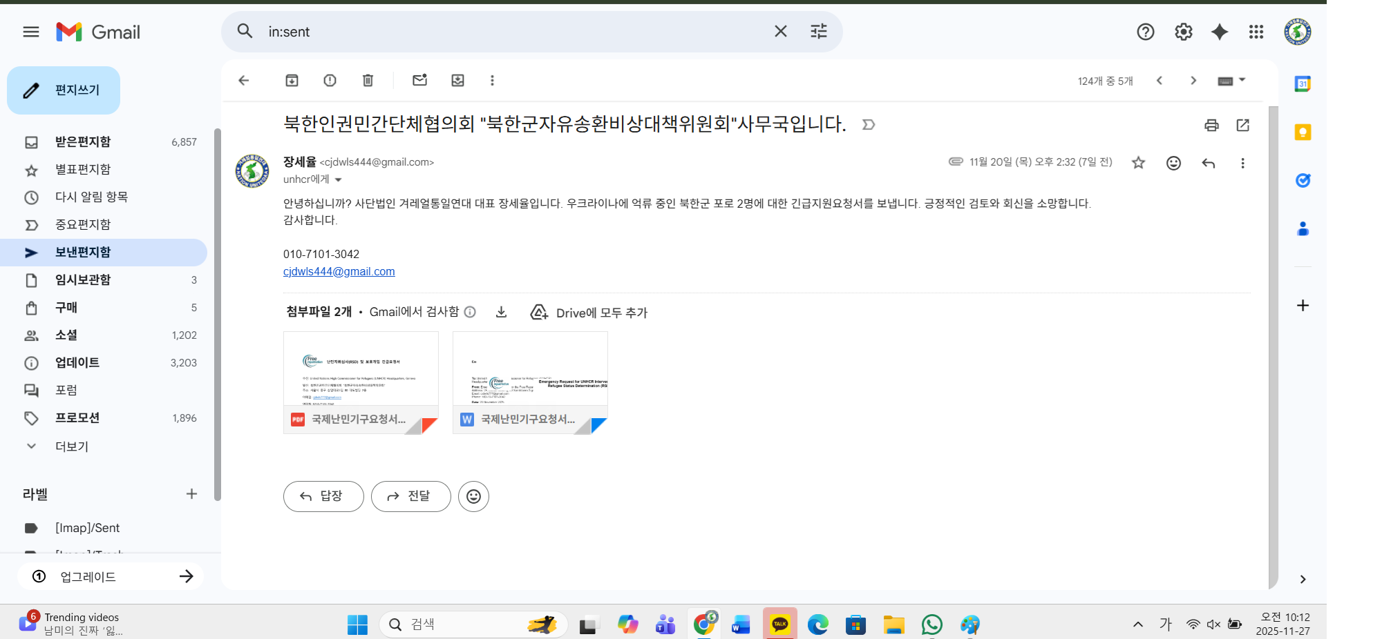Print this email conversation

(x=1211, y=125)
